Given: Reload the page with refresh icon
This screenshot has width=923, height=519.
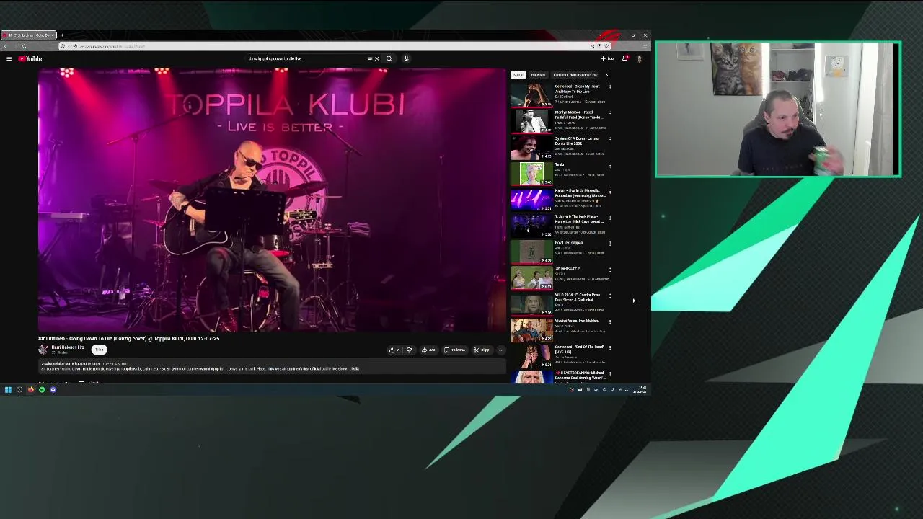Looking at the screenshot, I should point(24,46).
